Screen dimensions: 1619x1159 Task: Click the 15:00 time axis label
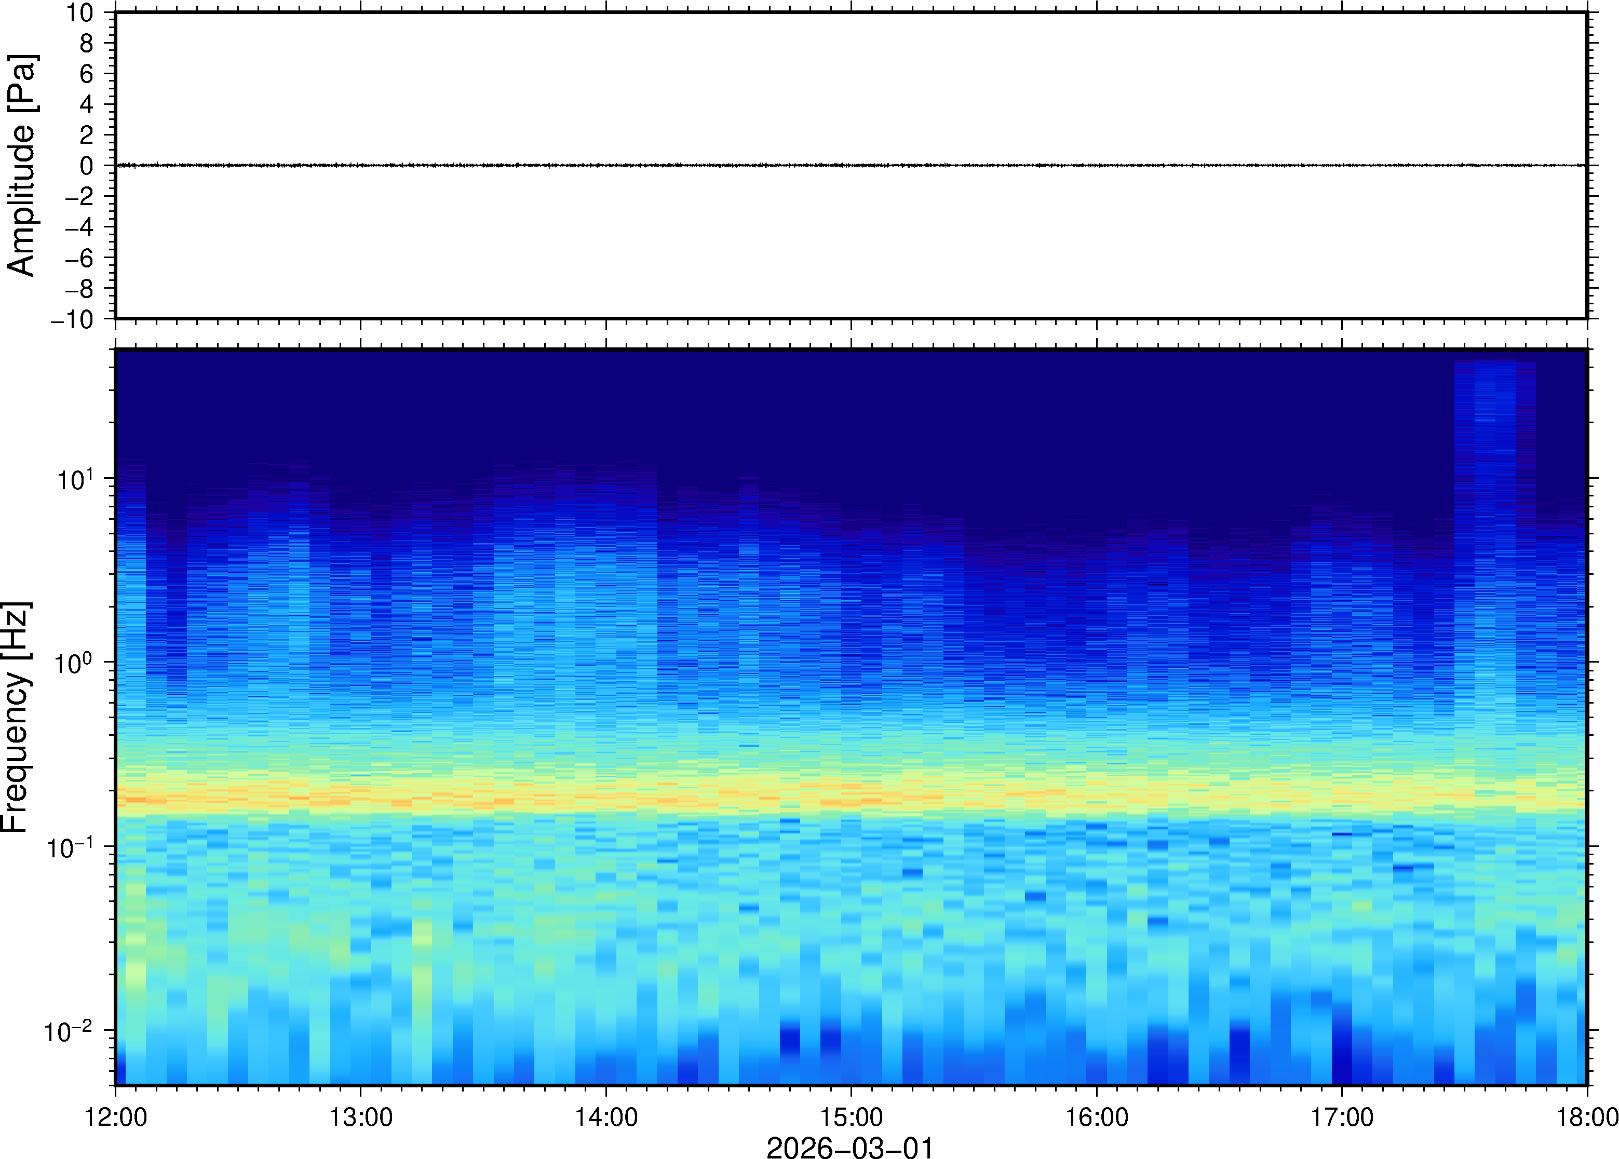(851, 1117)
